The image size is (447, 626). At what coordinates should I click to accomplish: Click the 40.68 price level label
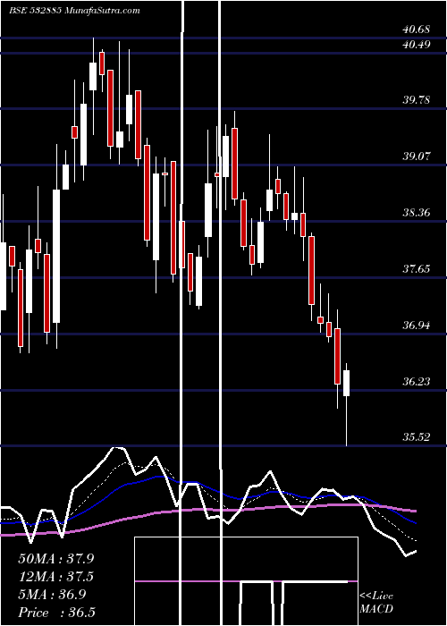[x=417, y=30]
